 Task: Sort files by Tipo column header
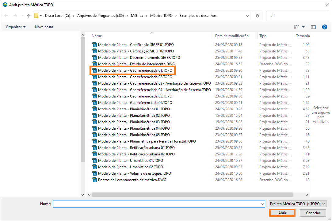[263, 36]
